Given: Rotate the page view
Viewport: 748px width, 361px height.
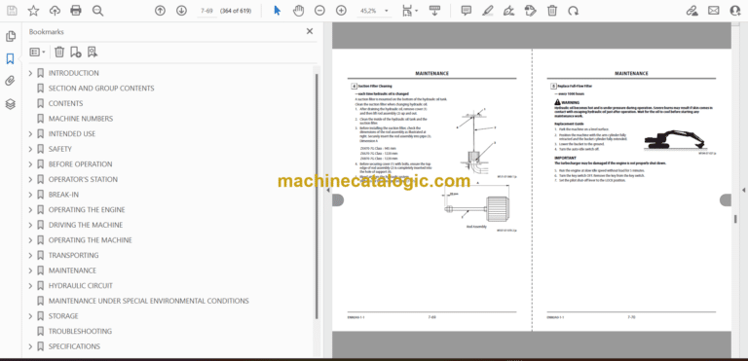Looking at the screenshot, I should point(574,11).
